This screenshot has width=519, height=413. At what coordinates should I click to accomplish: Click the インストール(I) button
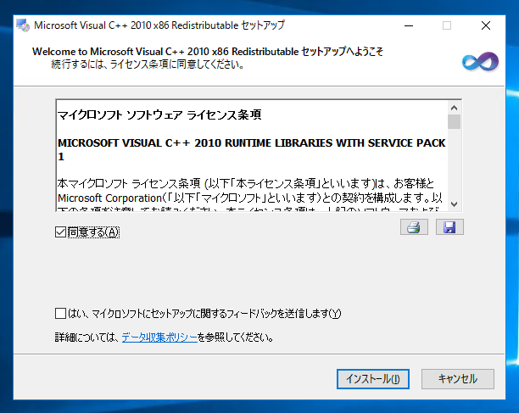(372, 379)
